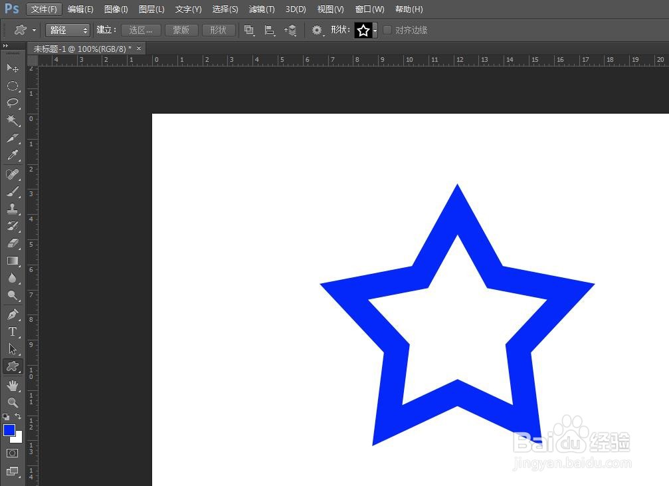Viewport: 669px width, 486px height.
Task: Open path arrangement options
Action: pos(290,30)
